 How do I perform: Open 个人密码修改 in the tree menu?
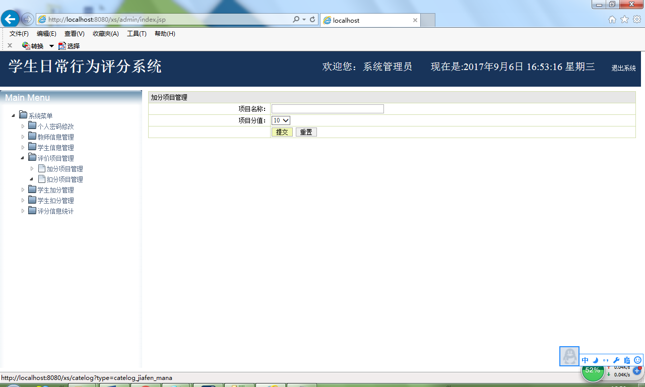56,126
